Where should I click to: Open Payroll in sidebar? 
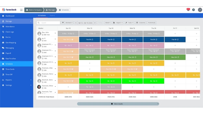pos(17,53)
